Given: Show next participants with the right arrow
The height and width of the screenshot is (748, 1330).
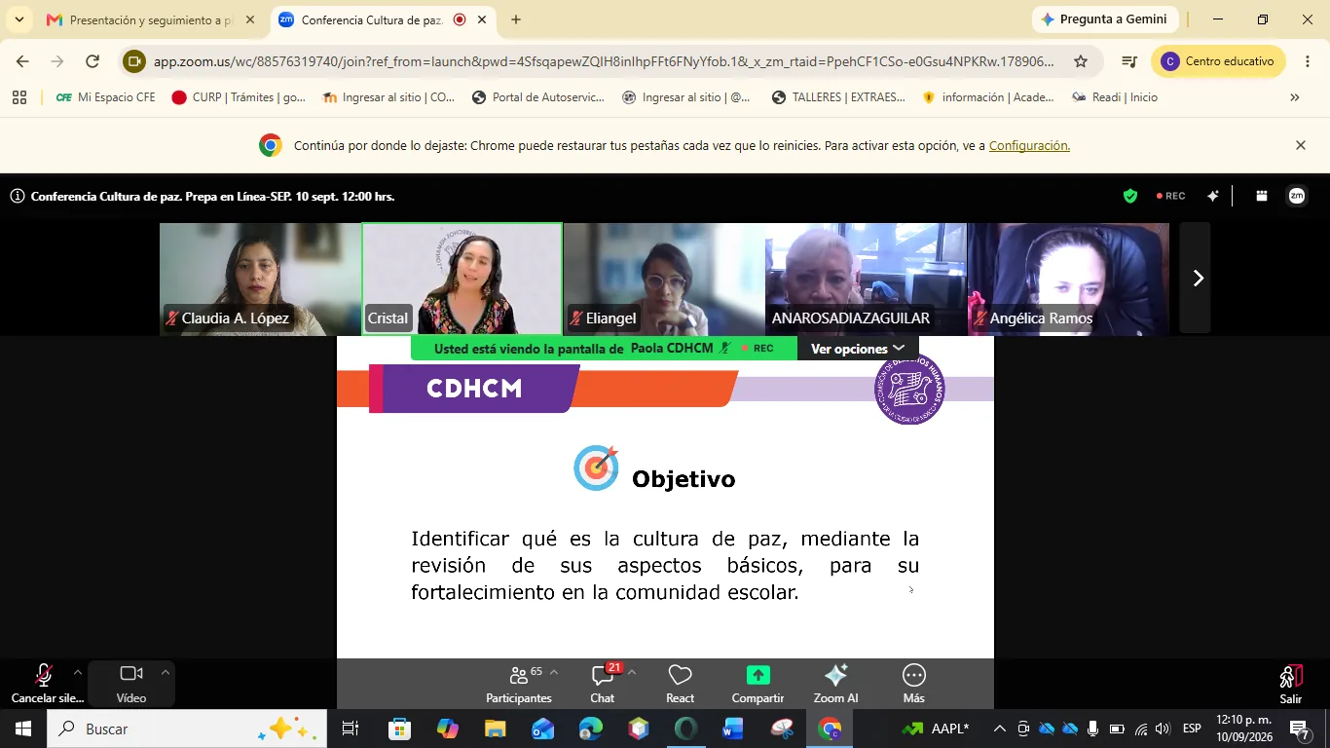Looking at the screenshot, I should 1196,279.
